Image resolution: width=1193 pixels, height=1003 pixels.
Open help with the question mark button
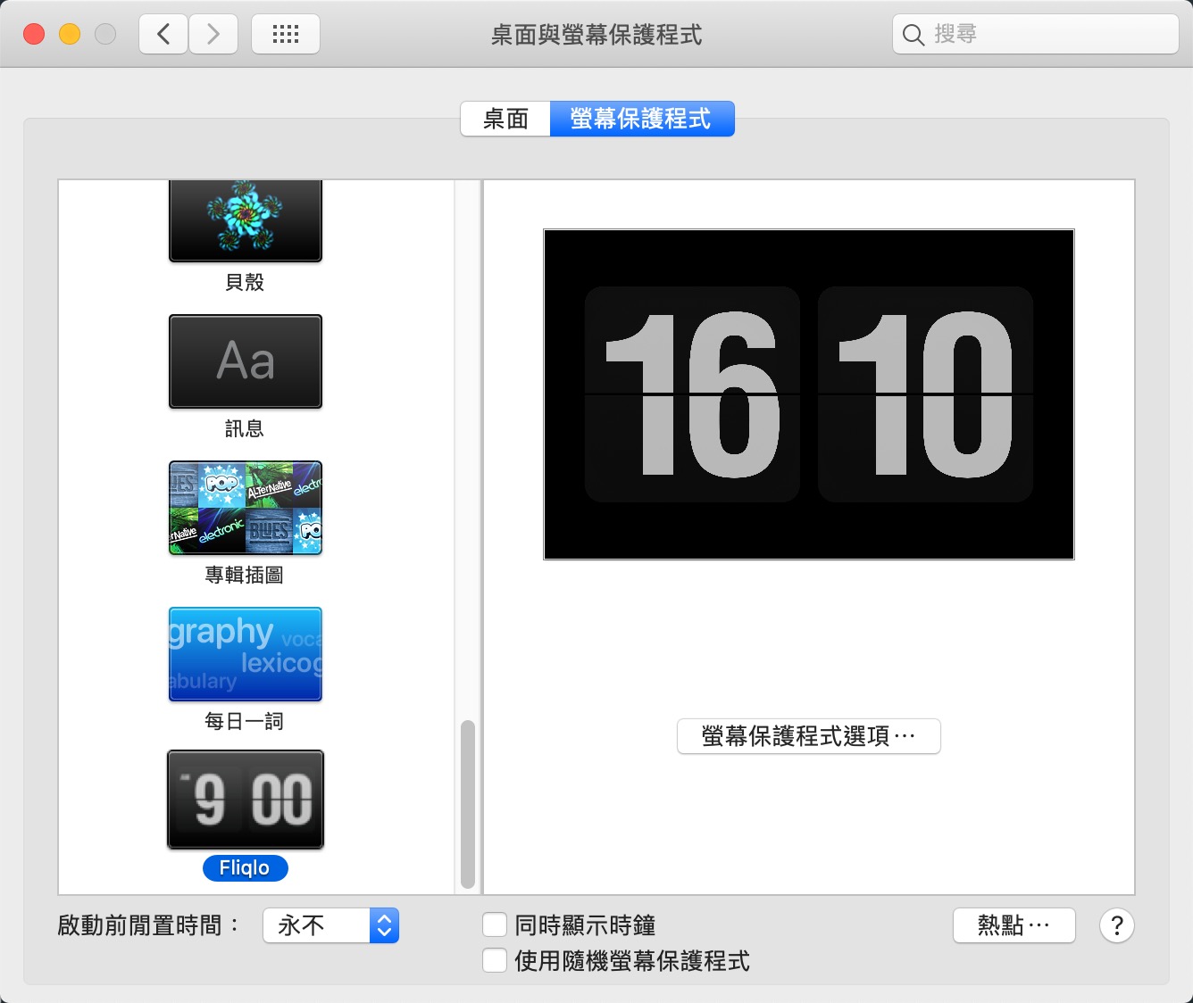pos(1116,925)
